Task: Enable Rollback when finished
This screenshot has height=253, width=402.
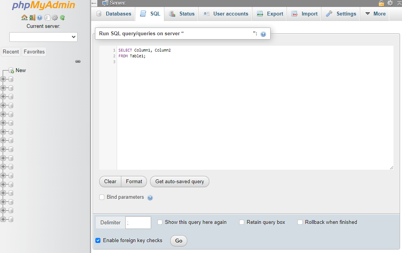Action: 300,222
